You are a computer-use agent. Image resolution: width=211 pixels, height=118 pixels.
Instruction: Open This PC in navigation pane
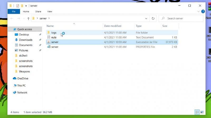pos(21,85)
